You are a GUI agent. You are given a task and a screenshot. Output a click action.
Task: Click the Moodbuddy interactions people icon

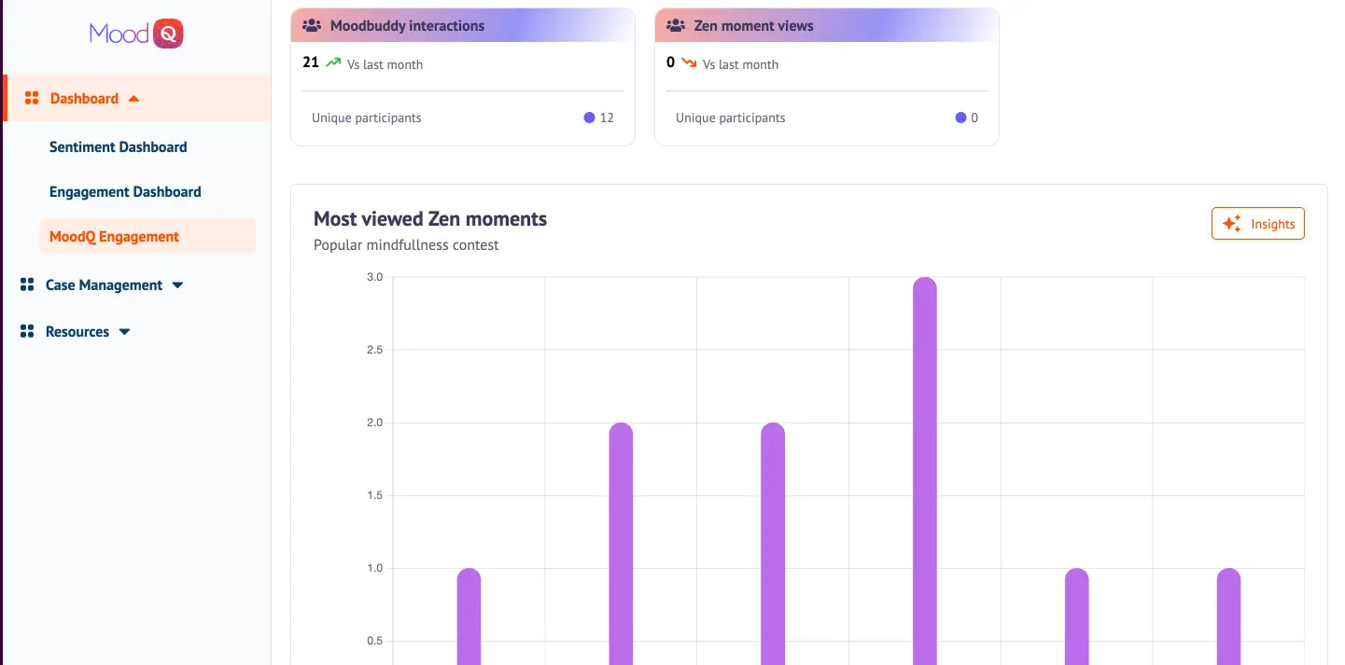(312, 26)
